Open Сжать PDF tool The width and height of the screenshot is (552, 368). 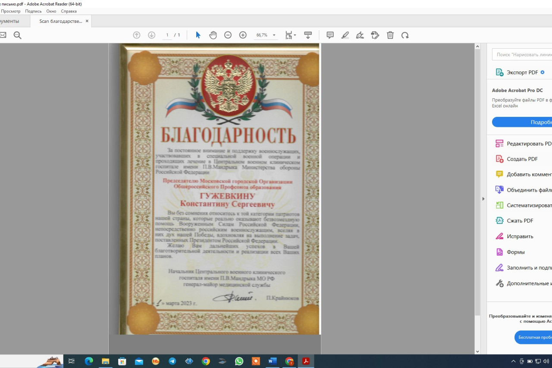514,221
